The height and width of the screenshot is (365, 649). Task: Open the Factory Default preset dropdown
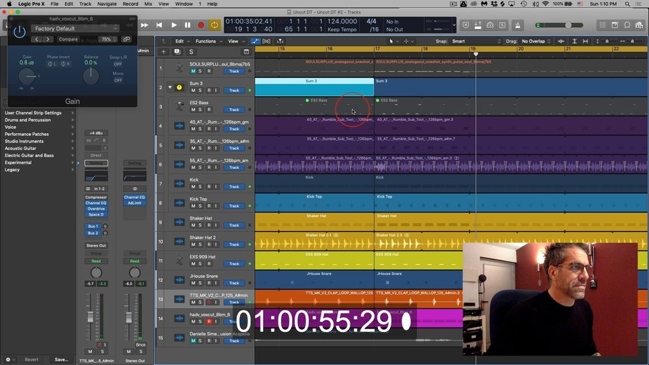pos(75,28)
